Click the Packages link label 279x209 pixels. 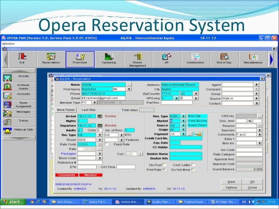click(x=68, y=154)
